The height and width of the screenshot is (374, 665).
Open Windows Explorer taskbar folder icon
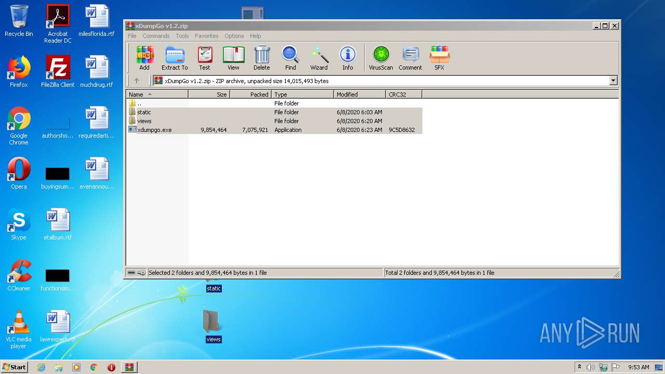point(59,367)
